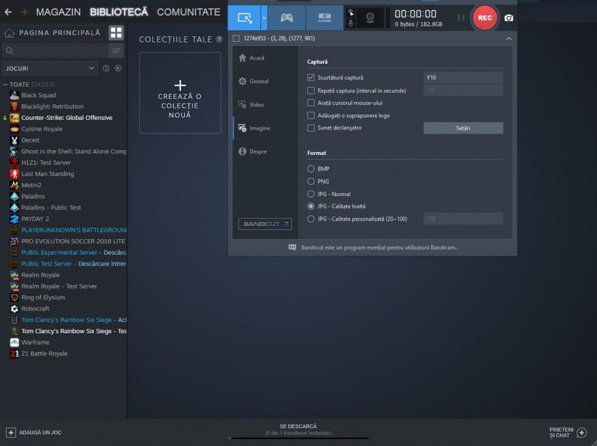Click the webcam overlay icon

pos(370,18)
